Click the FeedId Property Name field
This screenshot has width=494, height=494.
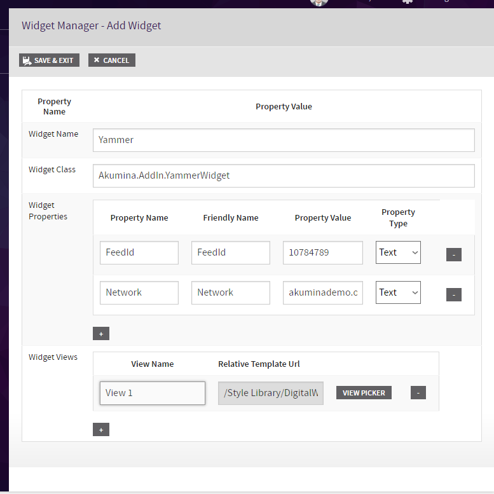(139, 252)
